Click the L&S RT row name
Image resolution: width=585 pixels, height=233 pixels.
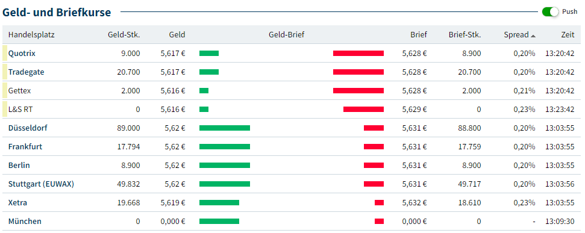click(x=20, y=109)
